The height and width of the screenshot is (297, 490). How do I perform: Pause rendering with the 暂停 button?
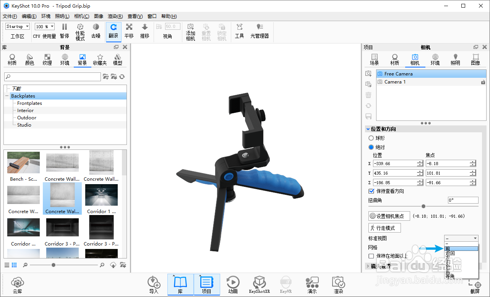click(64, 31)
